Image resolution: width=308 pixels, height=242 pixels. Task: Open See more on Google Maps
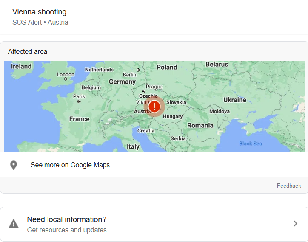(70, 165)
